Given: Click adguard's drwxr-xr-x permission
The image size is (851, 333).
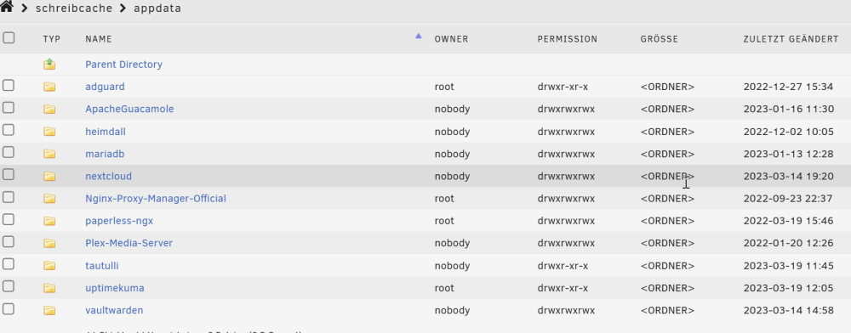Looking at the screenshot, I should click(563, 87).
